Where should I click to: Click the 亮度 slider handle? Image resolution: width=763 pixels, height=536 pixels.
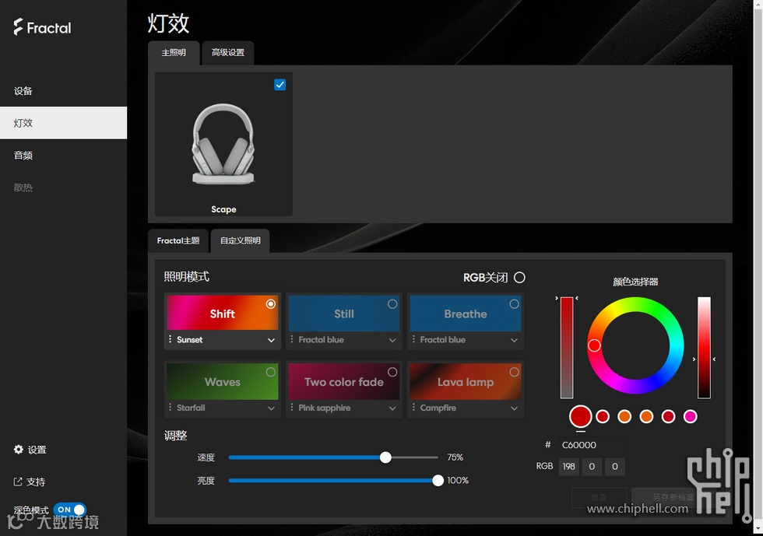tap(438, 481)
